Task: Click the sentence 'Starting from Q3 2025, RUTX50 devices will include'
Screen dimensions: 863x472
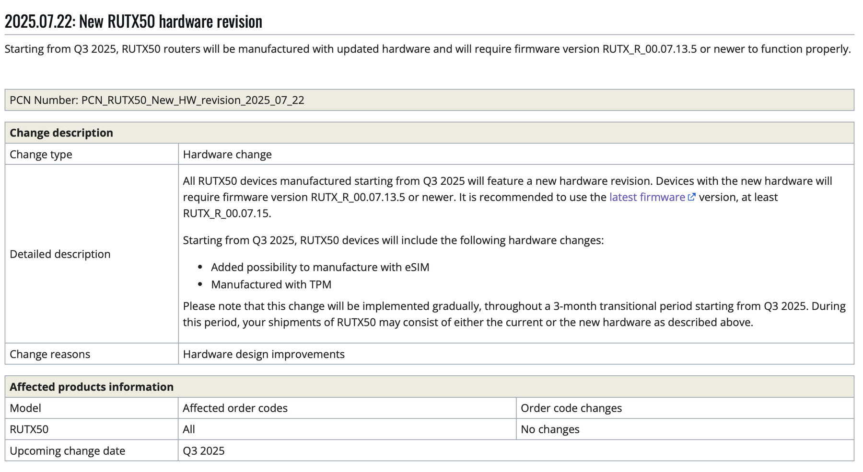Action: point(393,240)
